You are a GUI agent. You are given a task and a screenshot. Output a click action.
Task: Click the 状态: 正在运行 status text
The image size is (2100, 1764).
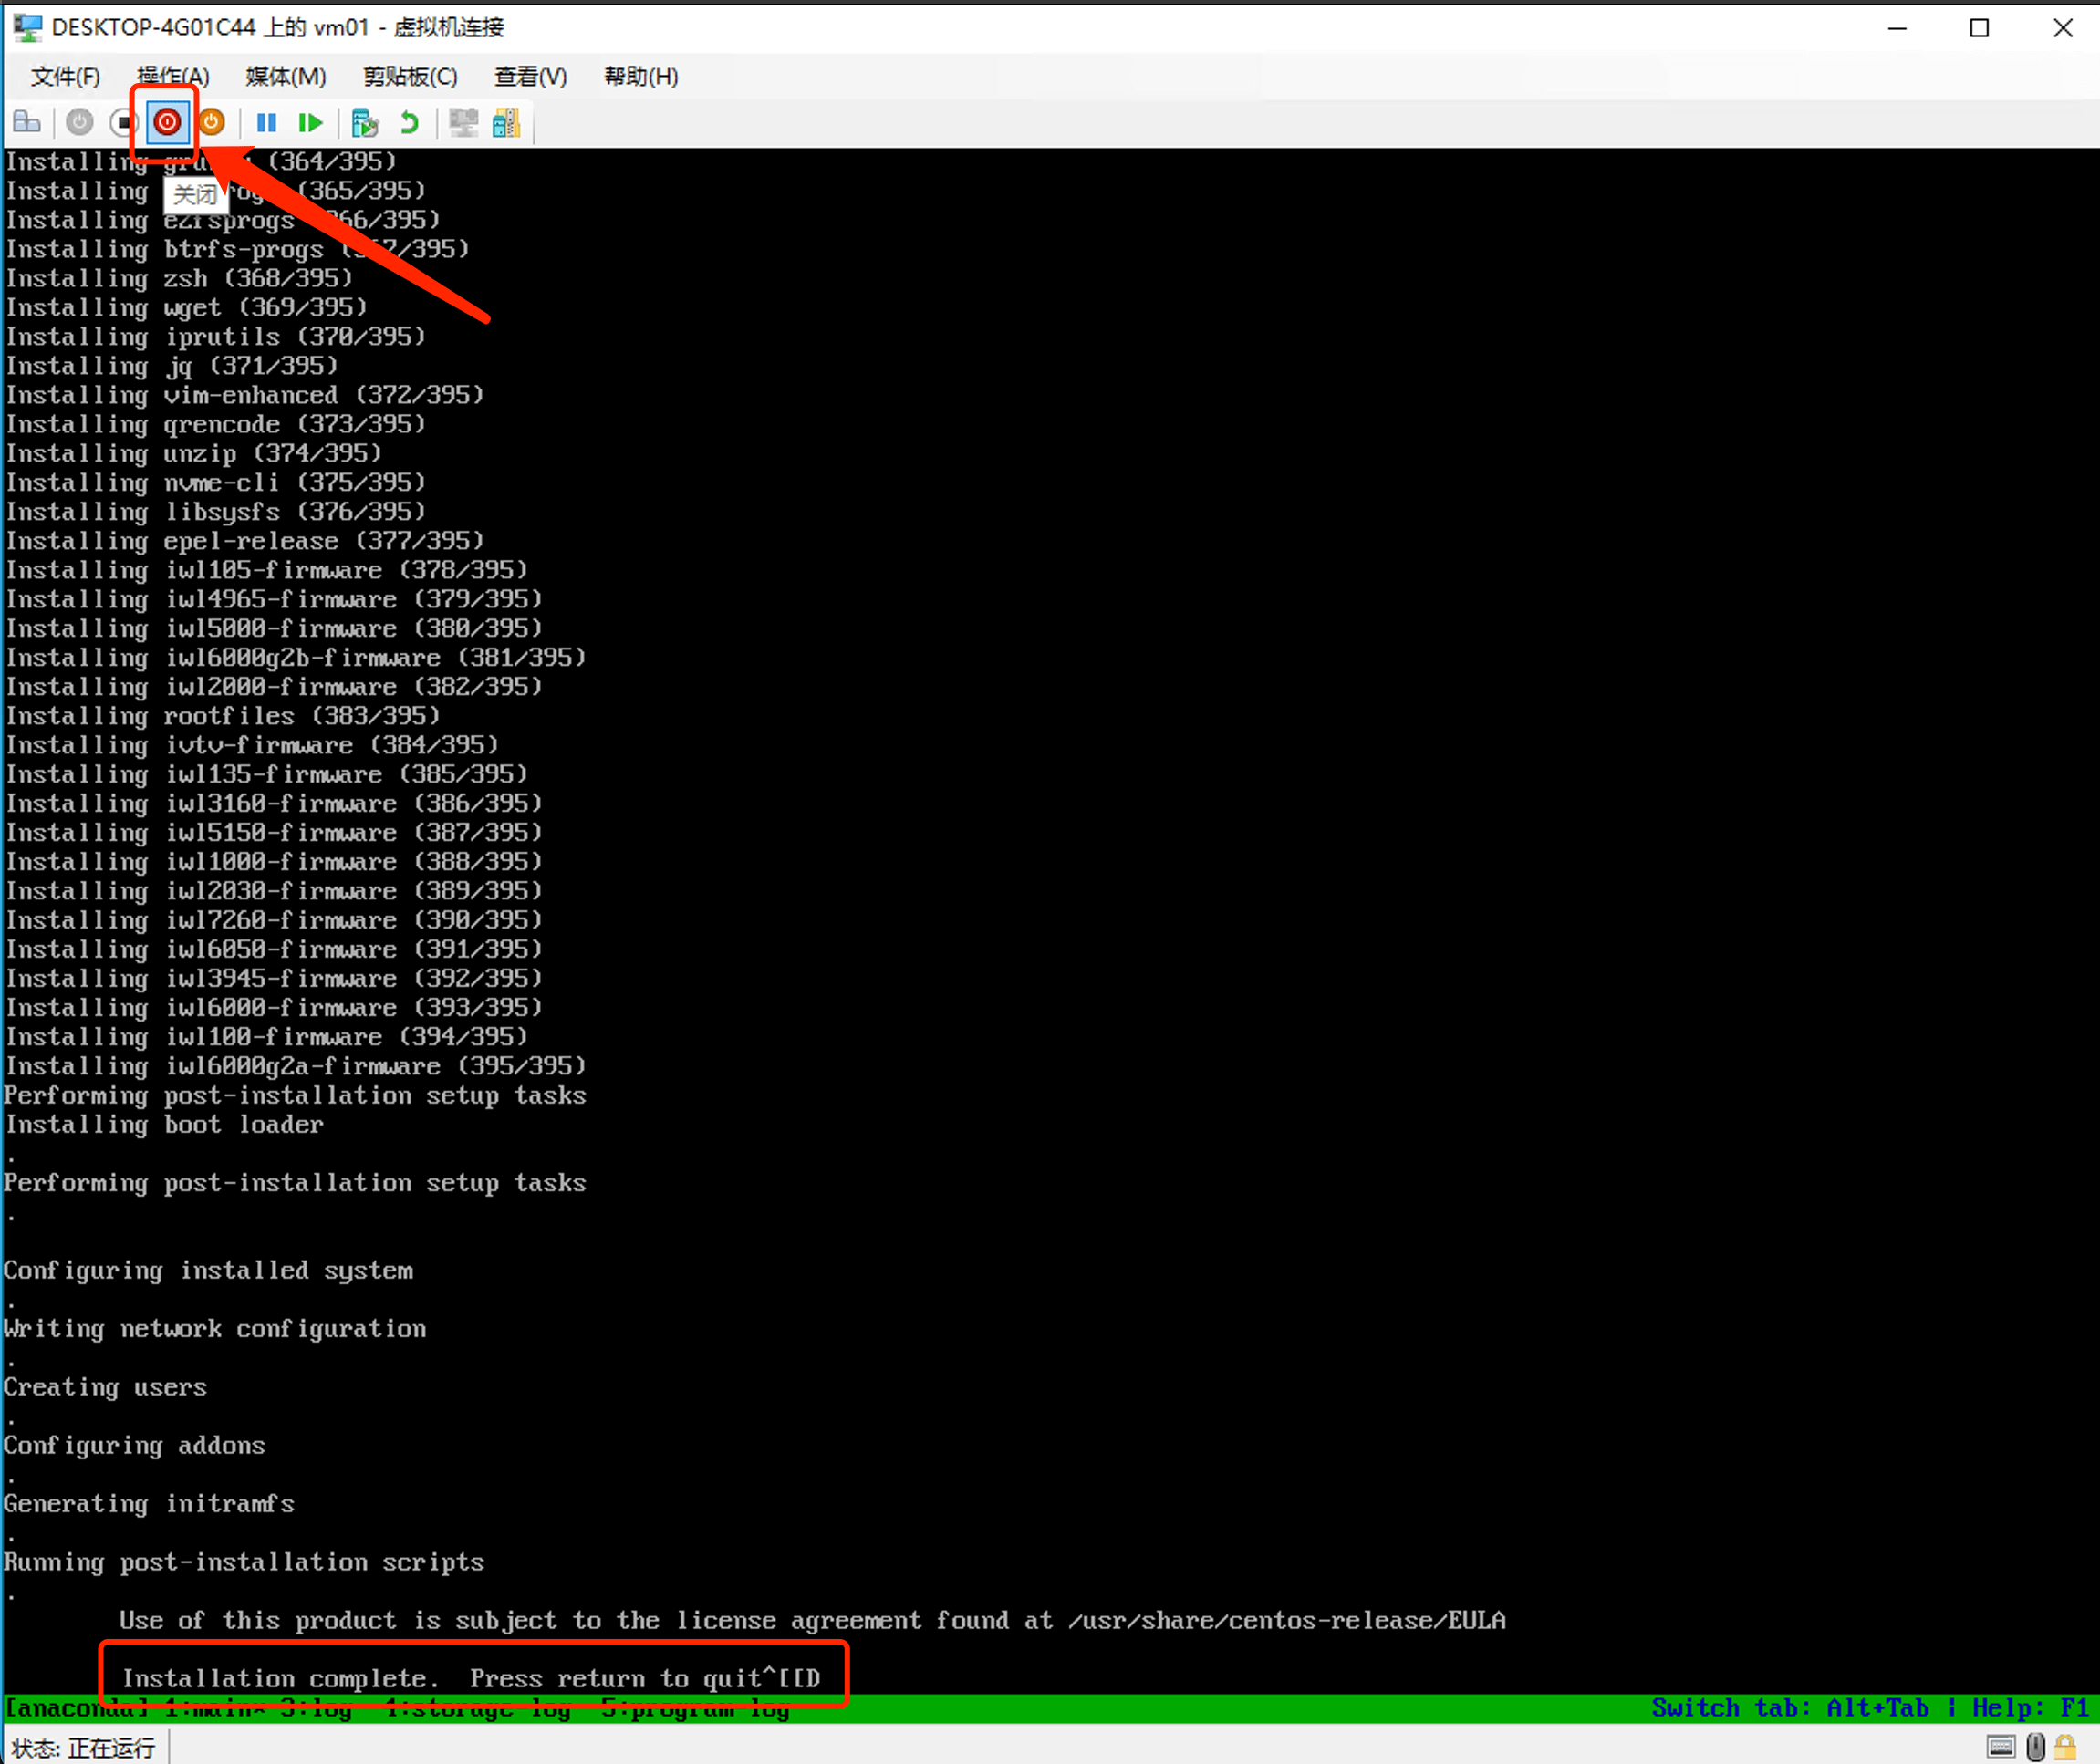[x=83, y=1747]
